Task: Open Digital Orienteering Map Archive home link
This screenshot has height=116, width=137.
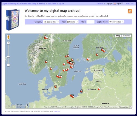Action: (x=19, y=4)
